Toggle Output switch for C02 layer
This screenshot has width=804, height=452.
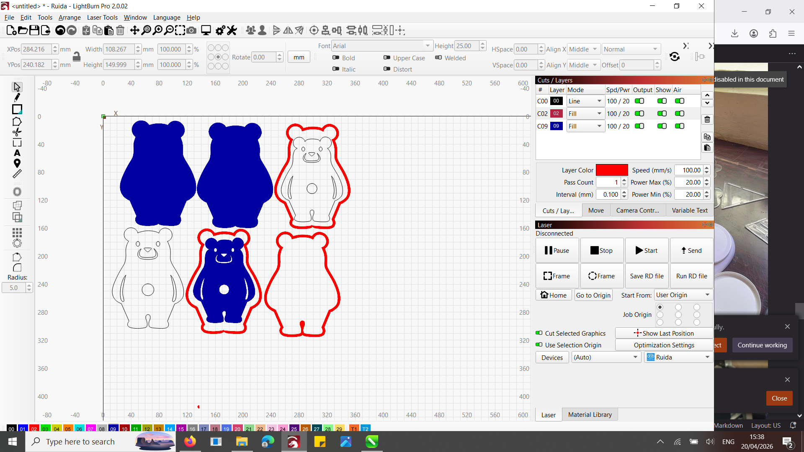click(x=639, y=113)
